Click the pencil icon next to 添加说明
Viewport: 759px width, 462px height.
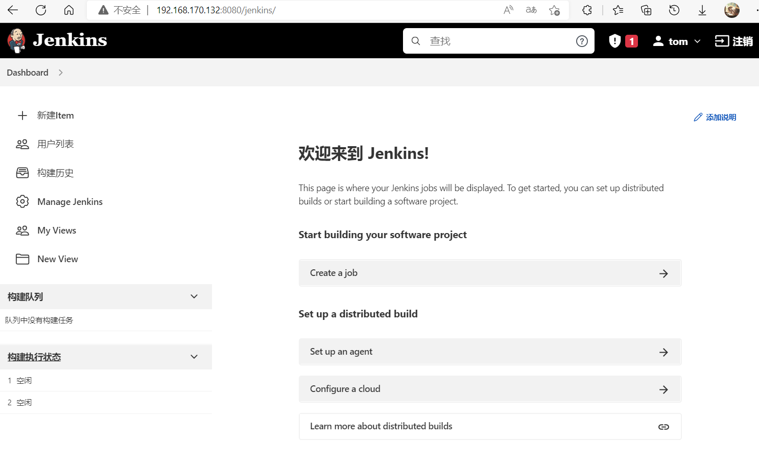pos(698,118)
